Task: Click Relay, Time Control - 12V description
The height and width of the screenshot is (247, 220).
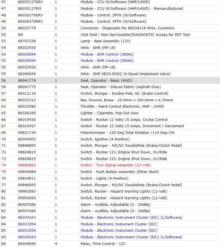Action: 103,244
